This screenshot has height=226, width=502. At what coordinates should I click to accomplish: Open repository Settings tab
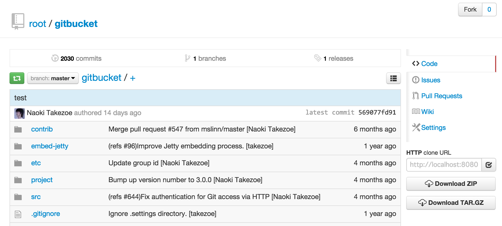pos(433,128)
